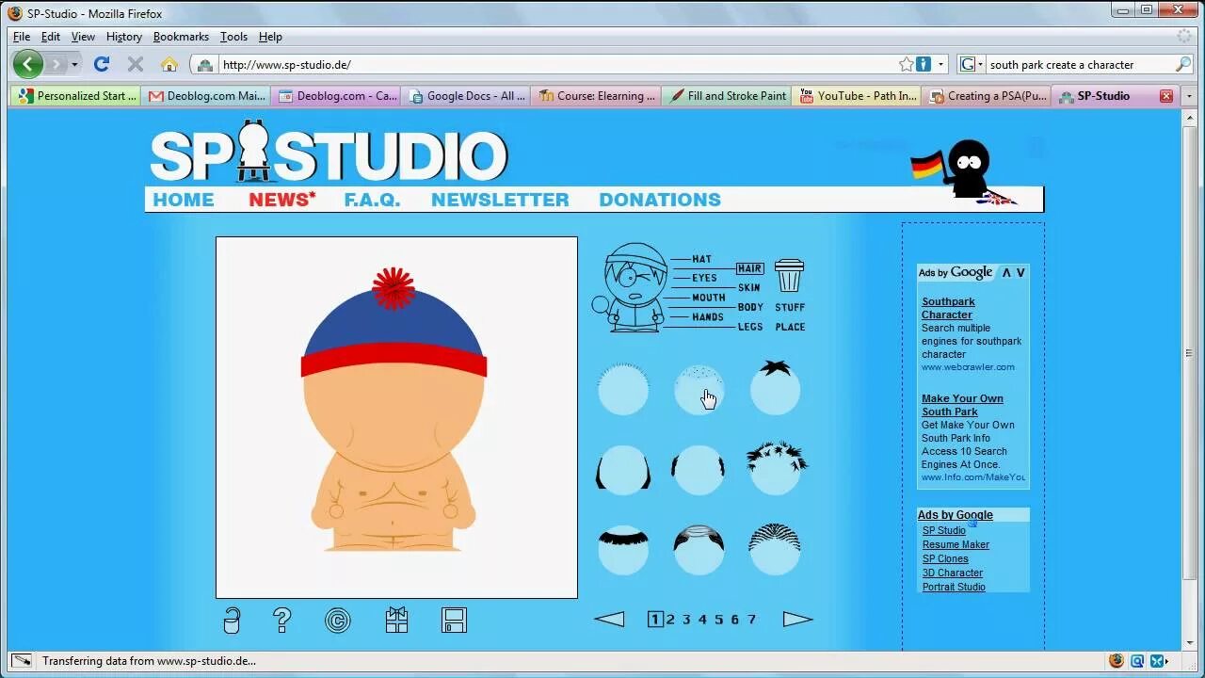The height and width of the screenshot is (678, 1205).
Task: Open the Southpark Character ad link
Action: point(948,308)
